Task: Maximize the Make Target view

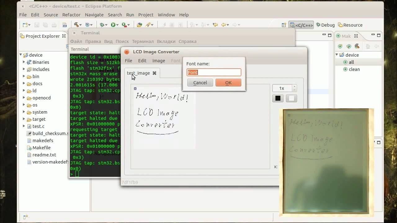Action: (x=379, y=36)
